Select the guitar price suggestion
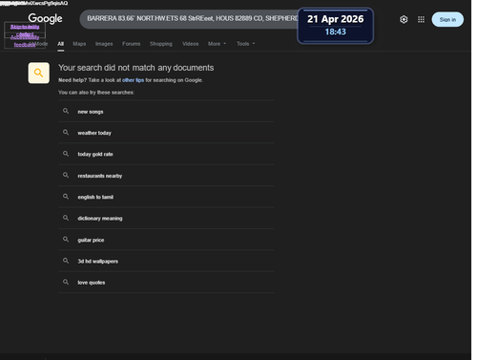The width and height of the screenshot is (477, 360). pyautogui.click(x=166, y=240)
